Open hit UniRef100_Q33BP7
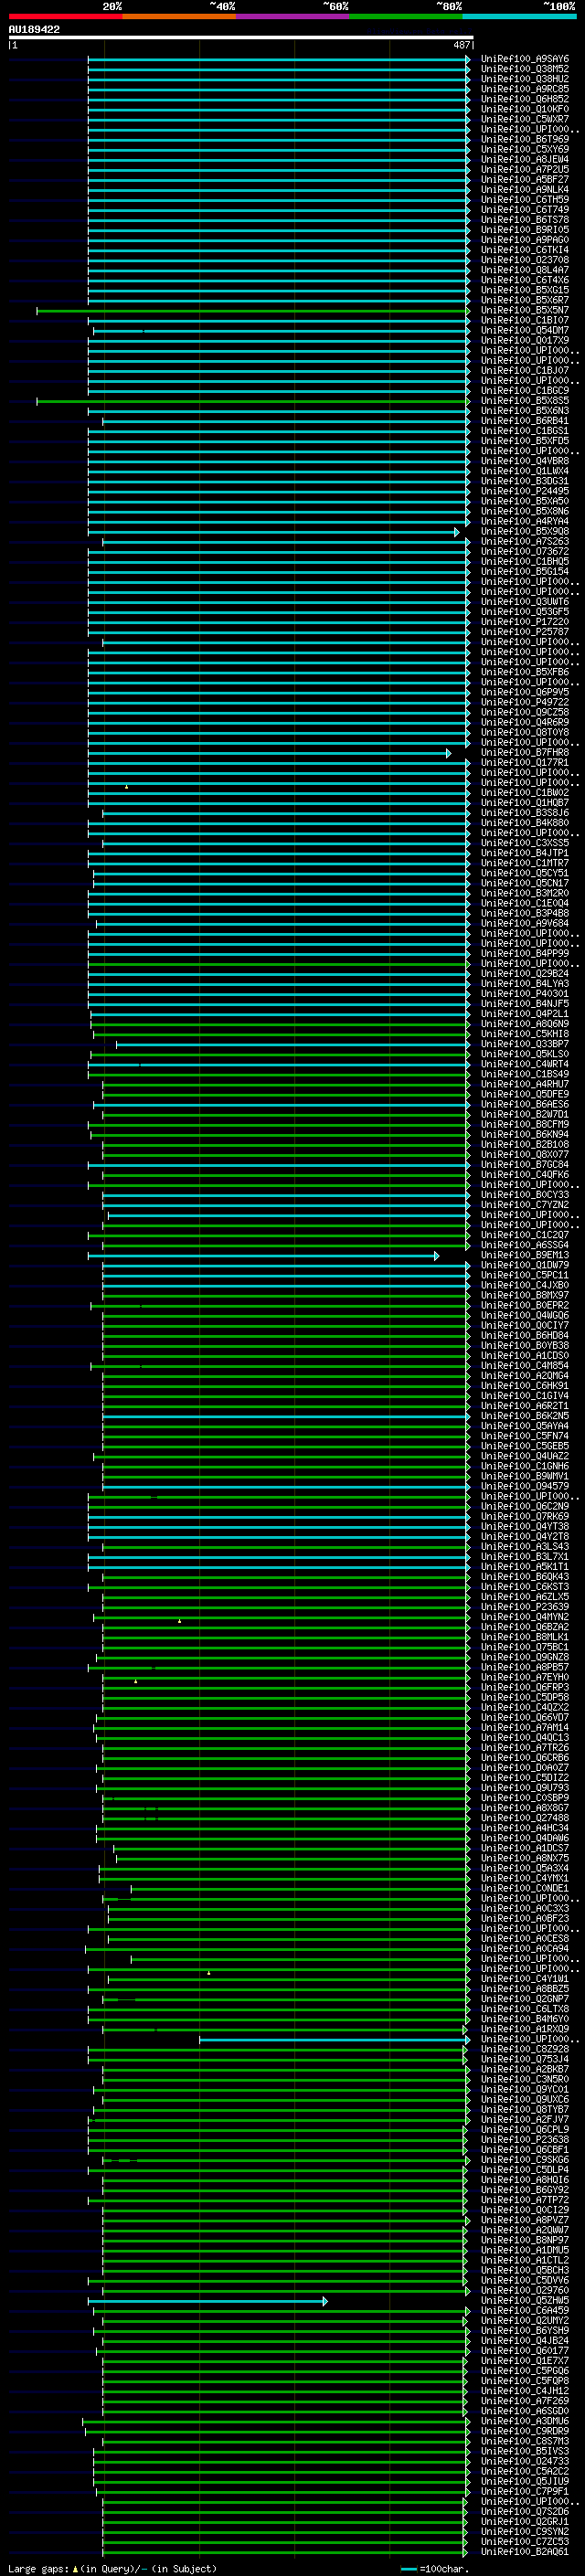 (x=524, y=1044)
